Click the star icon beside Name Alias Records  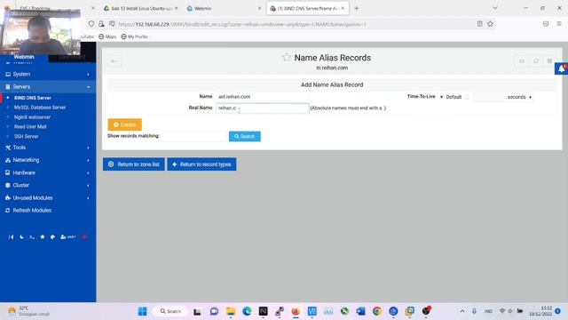pyautogui.click(x=287, y=57)
